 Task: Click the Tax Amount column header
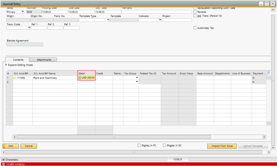[170, 74]
